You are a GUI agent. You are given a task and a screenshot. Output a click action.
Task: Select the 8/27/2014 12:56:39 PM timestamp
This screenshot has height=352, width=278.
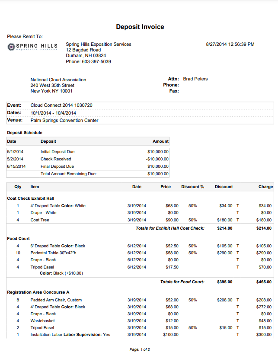(230, 44)
